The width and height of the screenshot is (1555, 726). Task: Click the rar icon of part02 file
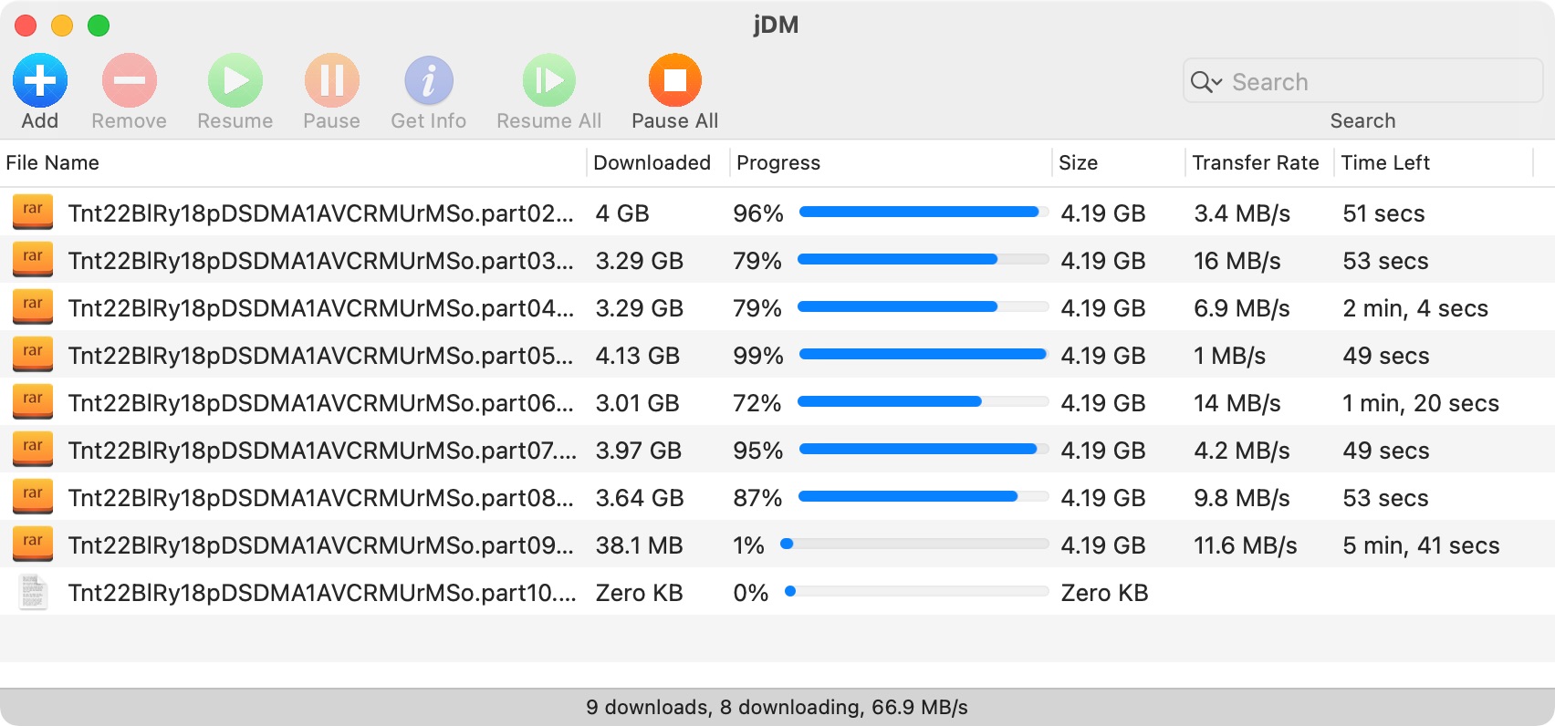(x=33, y=213)
